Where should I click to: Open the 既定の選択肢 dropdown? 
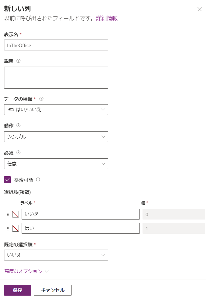click(x=56, y=255)
